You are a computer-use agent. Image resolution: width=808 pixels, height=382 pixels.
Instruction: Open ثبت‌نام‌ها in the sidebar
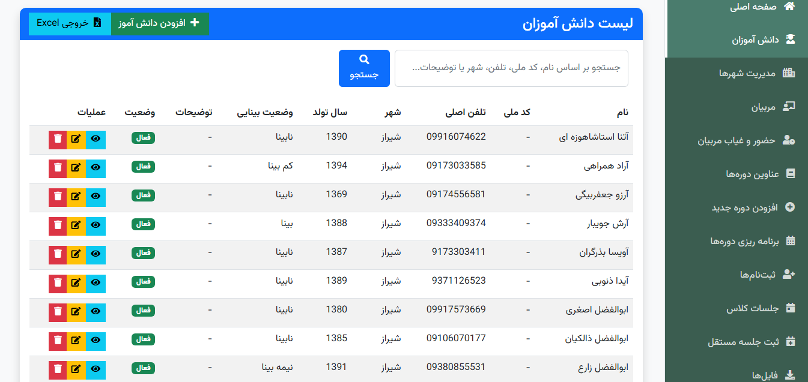click(737, 275)
